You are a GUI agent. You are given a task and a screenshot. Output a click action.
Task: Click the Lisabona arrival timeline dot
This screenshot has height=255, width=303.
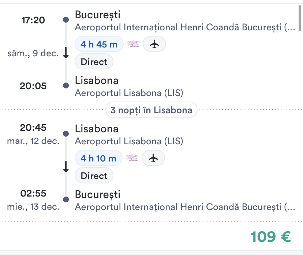66,86
